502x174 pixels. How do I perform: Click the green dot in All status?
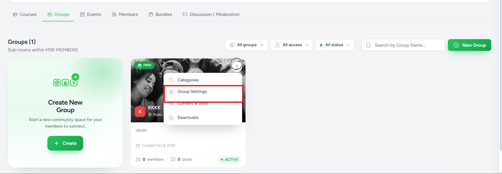tap(321, 45)
